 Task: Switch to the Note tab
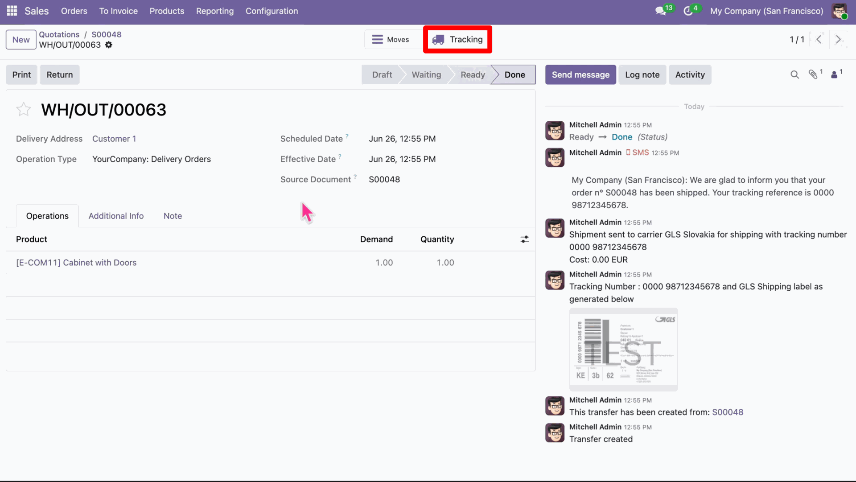click(x=173, y=216)
